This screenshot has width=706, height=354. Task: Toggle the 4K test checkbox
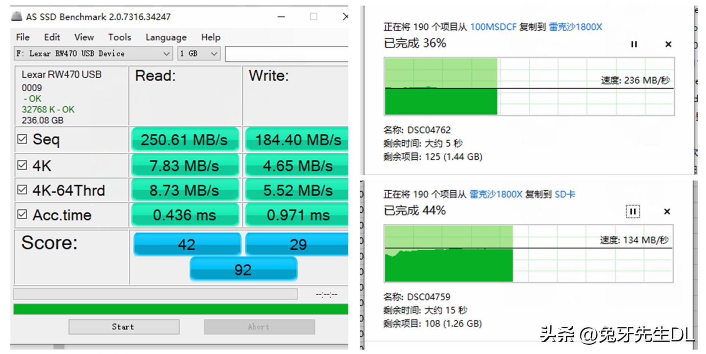click(22, 165)
